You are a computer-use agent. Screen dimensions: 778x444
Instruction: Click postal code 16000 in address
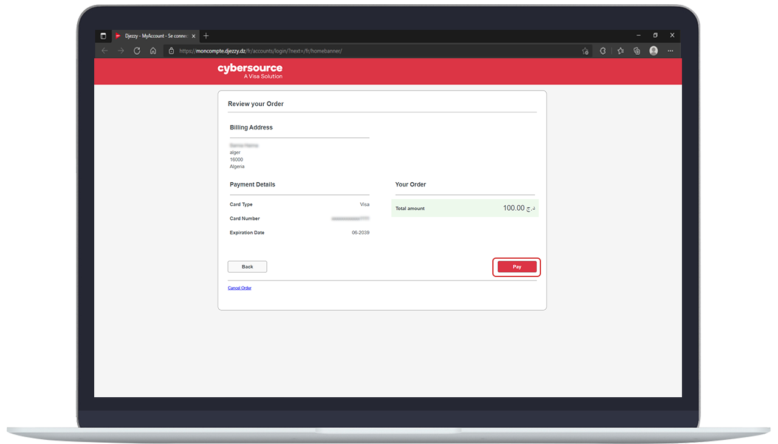click(236, 160)
